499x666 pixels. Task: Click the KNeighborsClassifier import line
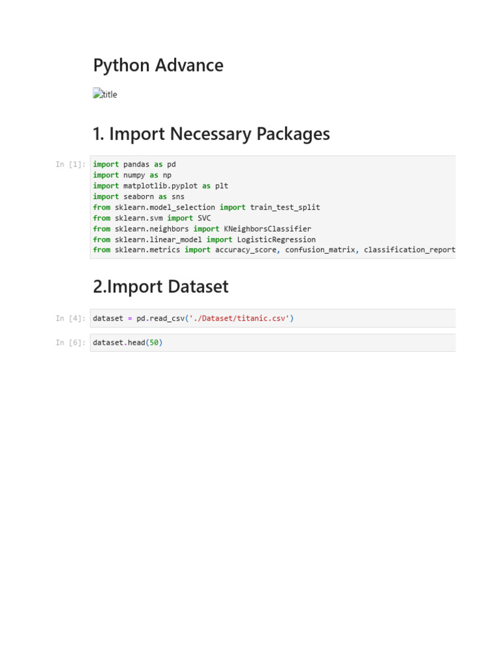click(x=201, y=229)
